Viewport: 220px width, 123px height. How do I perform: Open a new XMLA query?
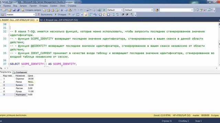[57, 10]
